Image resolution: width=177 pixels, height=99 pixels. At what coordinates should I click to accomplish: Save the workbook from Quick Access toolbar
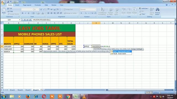click(8, 2)
